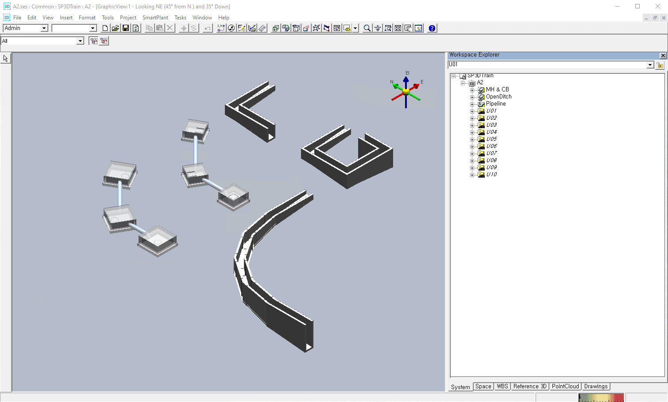The height and width of the screenshot is (402, 668).
Task: Select the OpenDitch tree item
Action: coord(499,96)
